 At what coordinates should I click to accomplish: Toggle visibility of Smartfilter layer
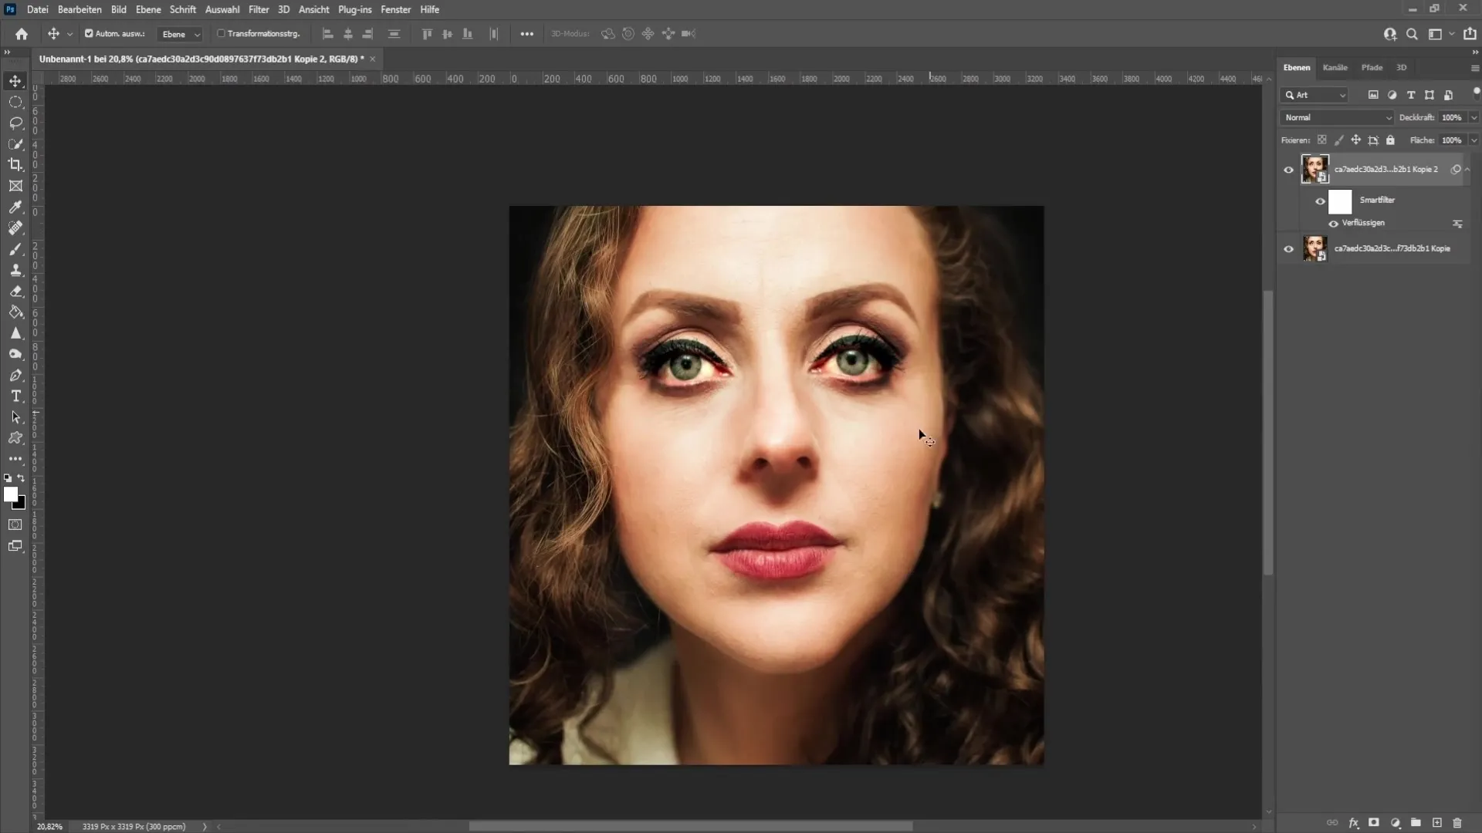pos(1320,199)
